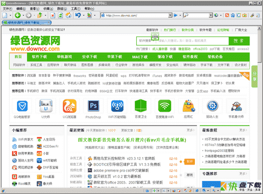This screenshot has width=263, height=194.
Task: Expand the Up level dropdown arrow
Action: [x=45, y=15]
